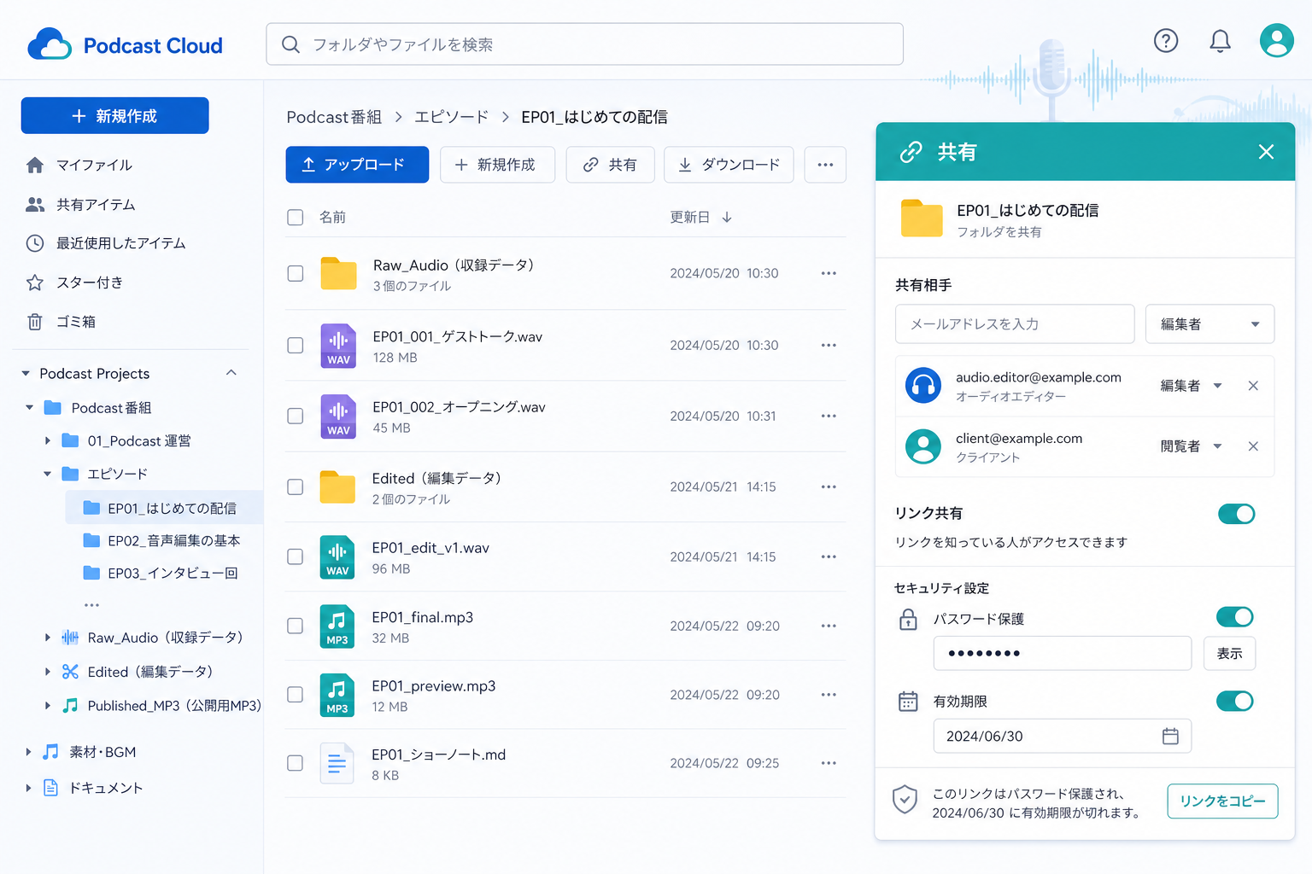The width and height of the screenshot is (1312, 874).
Task: Open the notifications bell
Action: click(x=1220, y=41)
